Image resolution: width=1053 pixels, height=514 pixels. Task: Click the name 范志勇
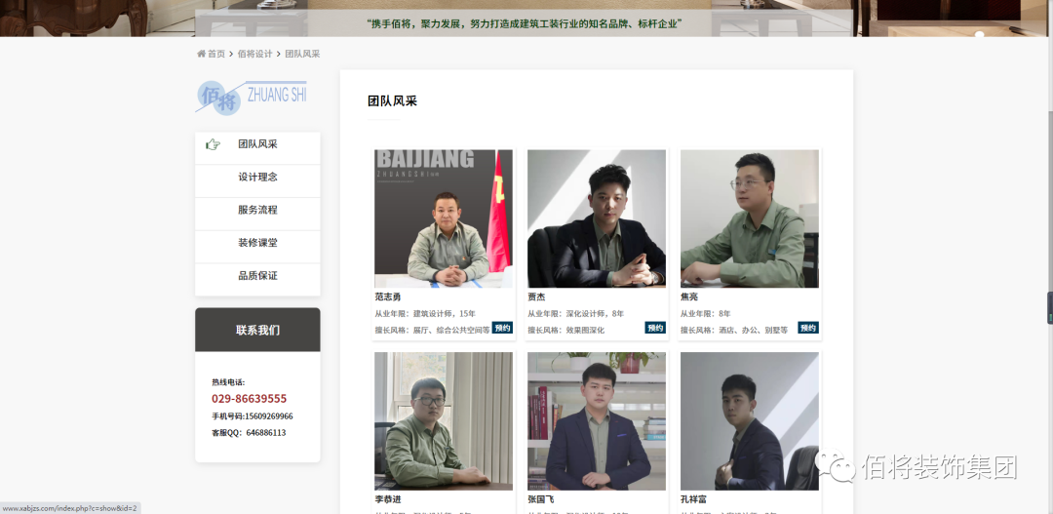tap(387, 297)
